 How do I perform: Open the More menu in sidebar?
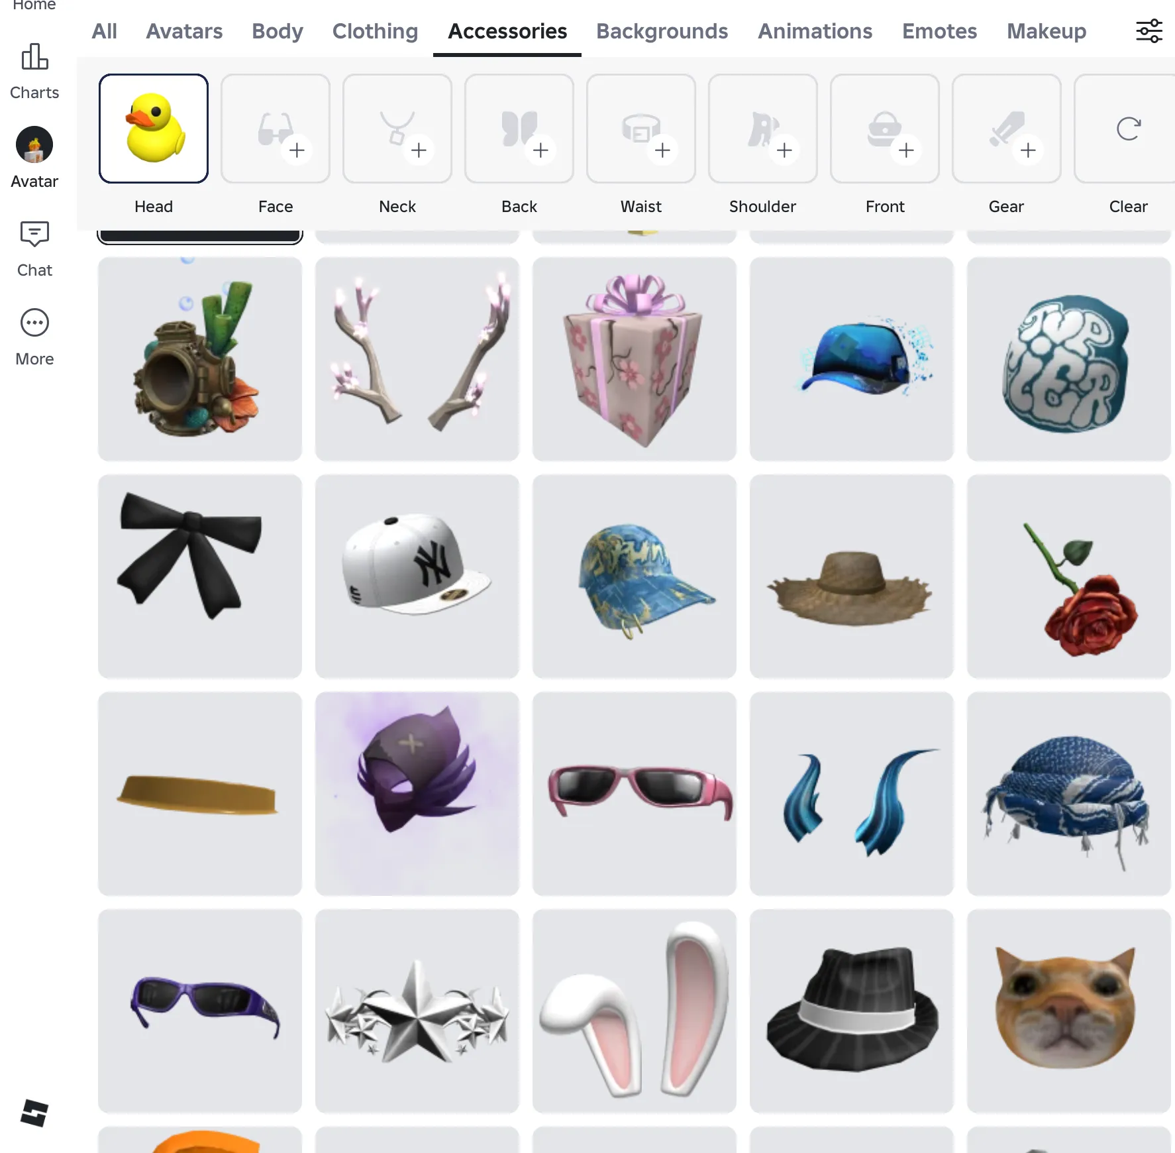point(34,337)
